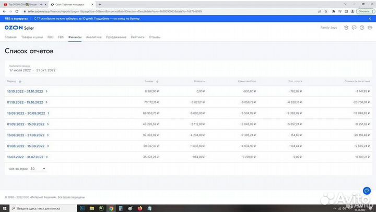
Task: Expand the 16.10.2022 - 31.10.2022 report chevron
Action: (x=46, y=91)
